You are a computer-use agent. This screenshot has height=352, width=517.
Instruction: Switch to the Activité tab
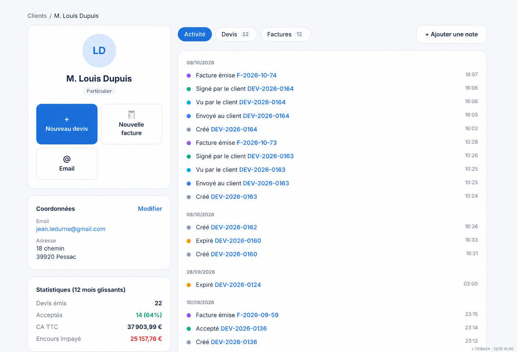(195, 34)
